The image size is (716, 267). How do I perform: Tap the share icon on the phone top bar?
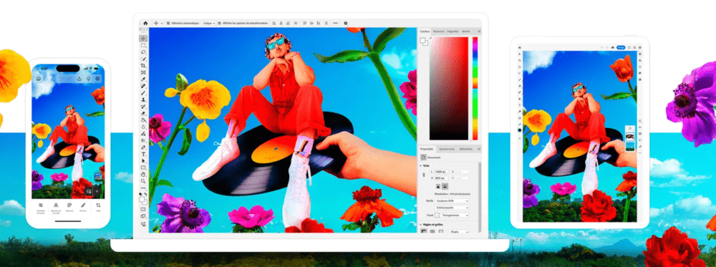(79, 79)
